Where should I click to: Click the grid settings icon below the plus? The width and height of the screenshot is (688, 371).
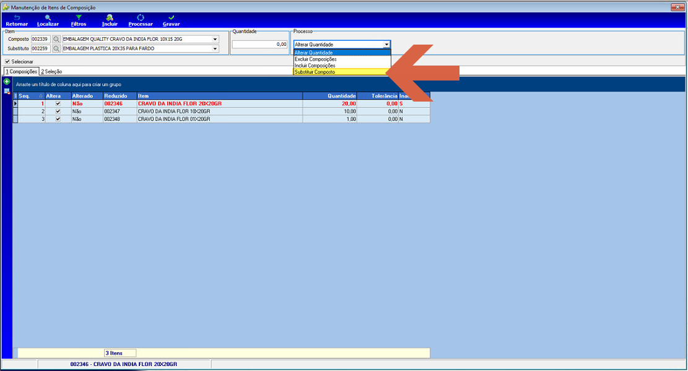(x=7, y=91)
